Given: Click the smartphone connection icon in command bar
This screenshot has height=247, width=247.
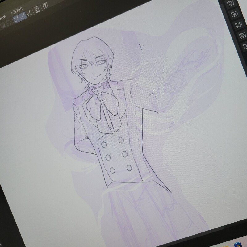Looking at the screenshot, I should coord(37,10).
